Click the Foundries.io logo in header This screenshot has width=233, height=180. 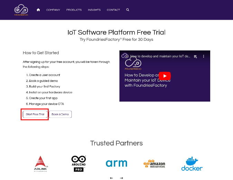click(21, 10)
